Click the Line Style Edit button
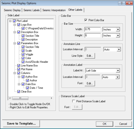This screenshot has height=129, width=134. [90, 56]
